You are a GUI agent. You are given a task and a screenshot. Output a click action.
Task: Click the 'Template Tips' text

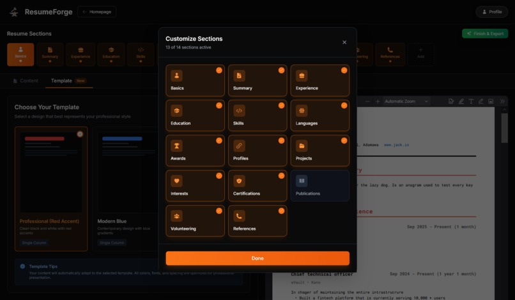click(43, 267)
